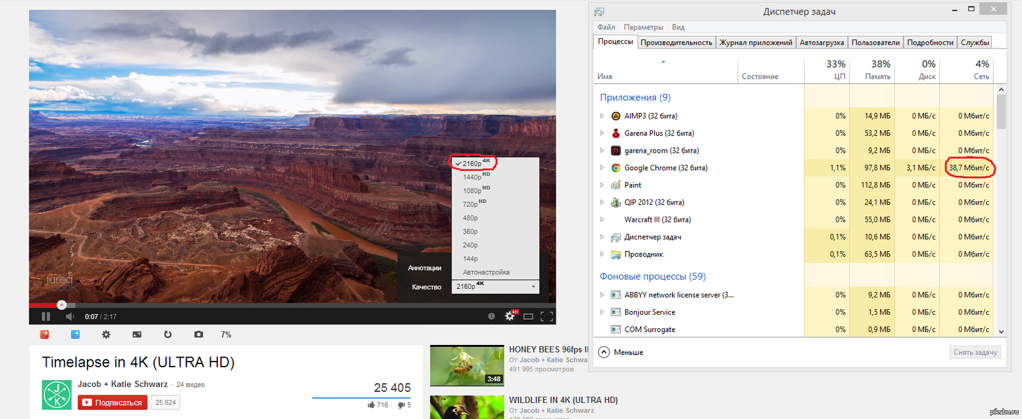Select 240p video quality
Viewport: 1022px width, 419px height.
pyautogui.click(x=496, y=245)
